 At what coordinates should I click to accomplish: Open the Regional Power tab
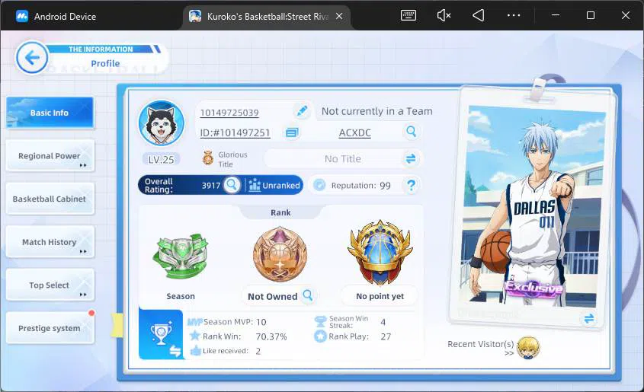[50, 156]
